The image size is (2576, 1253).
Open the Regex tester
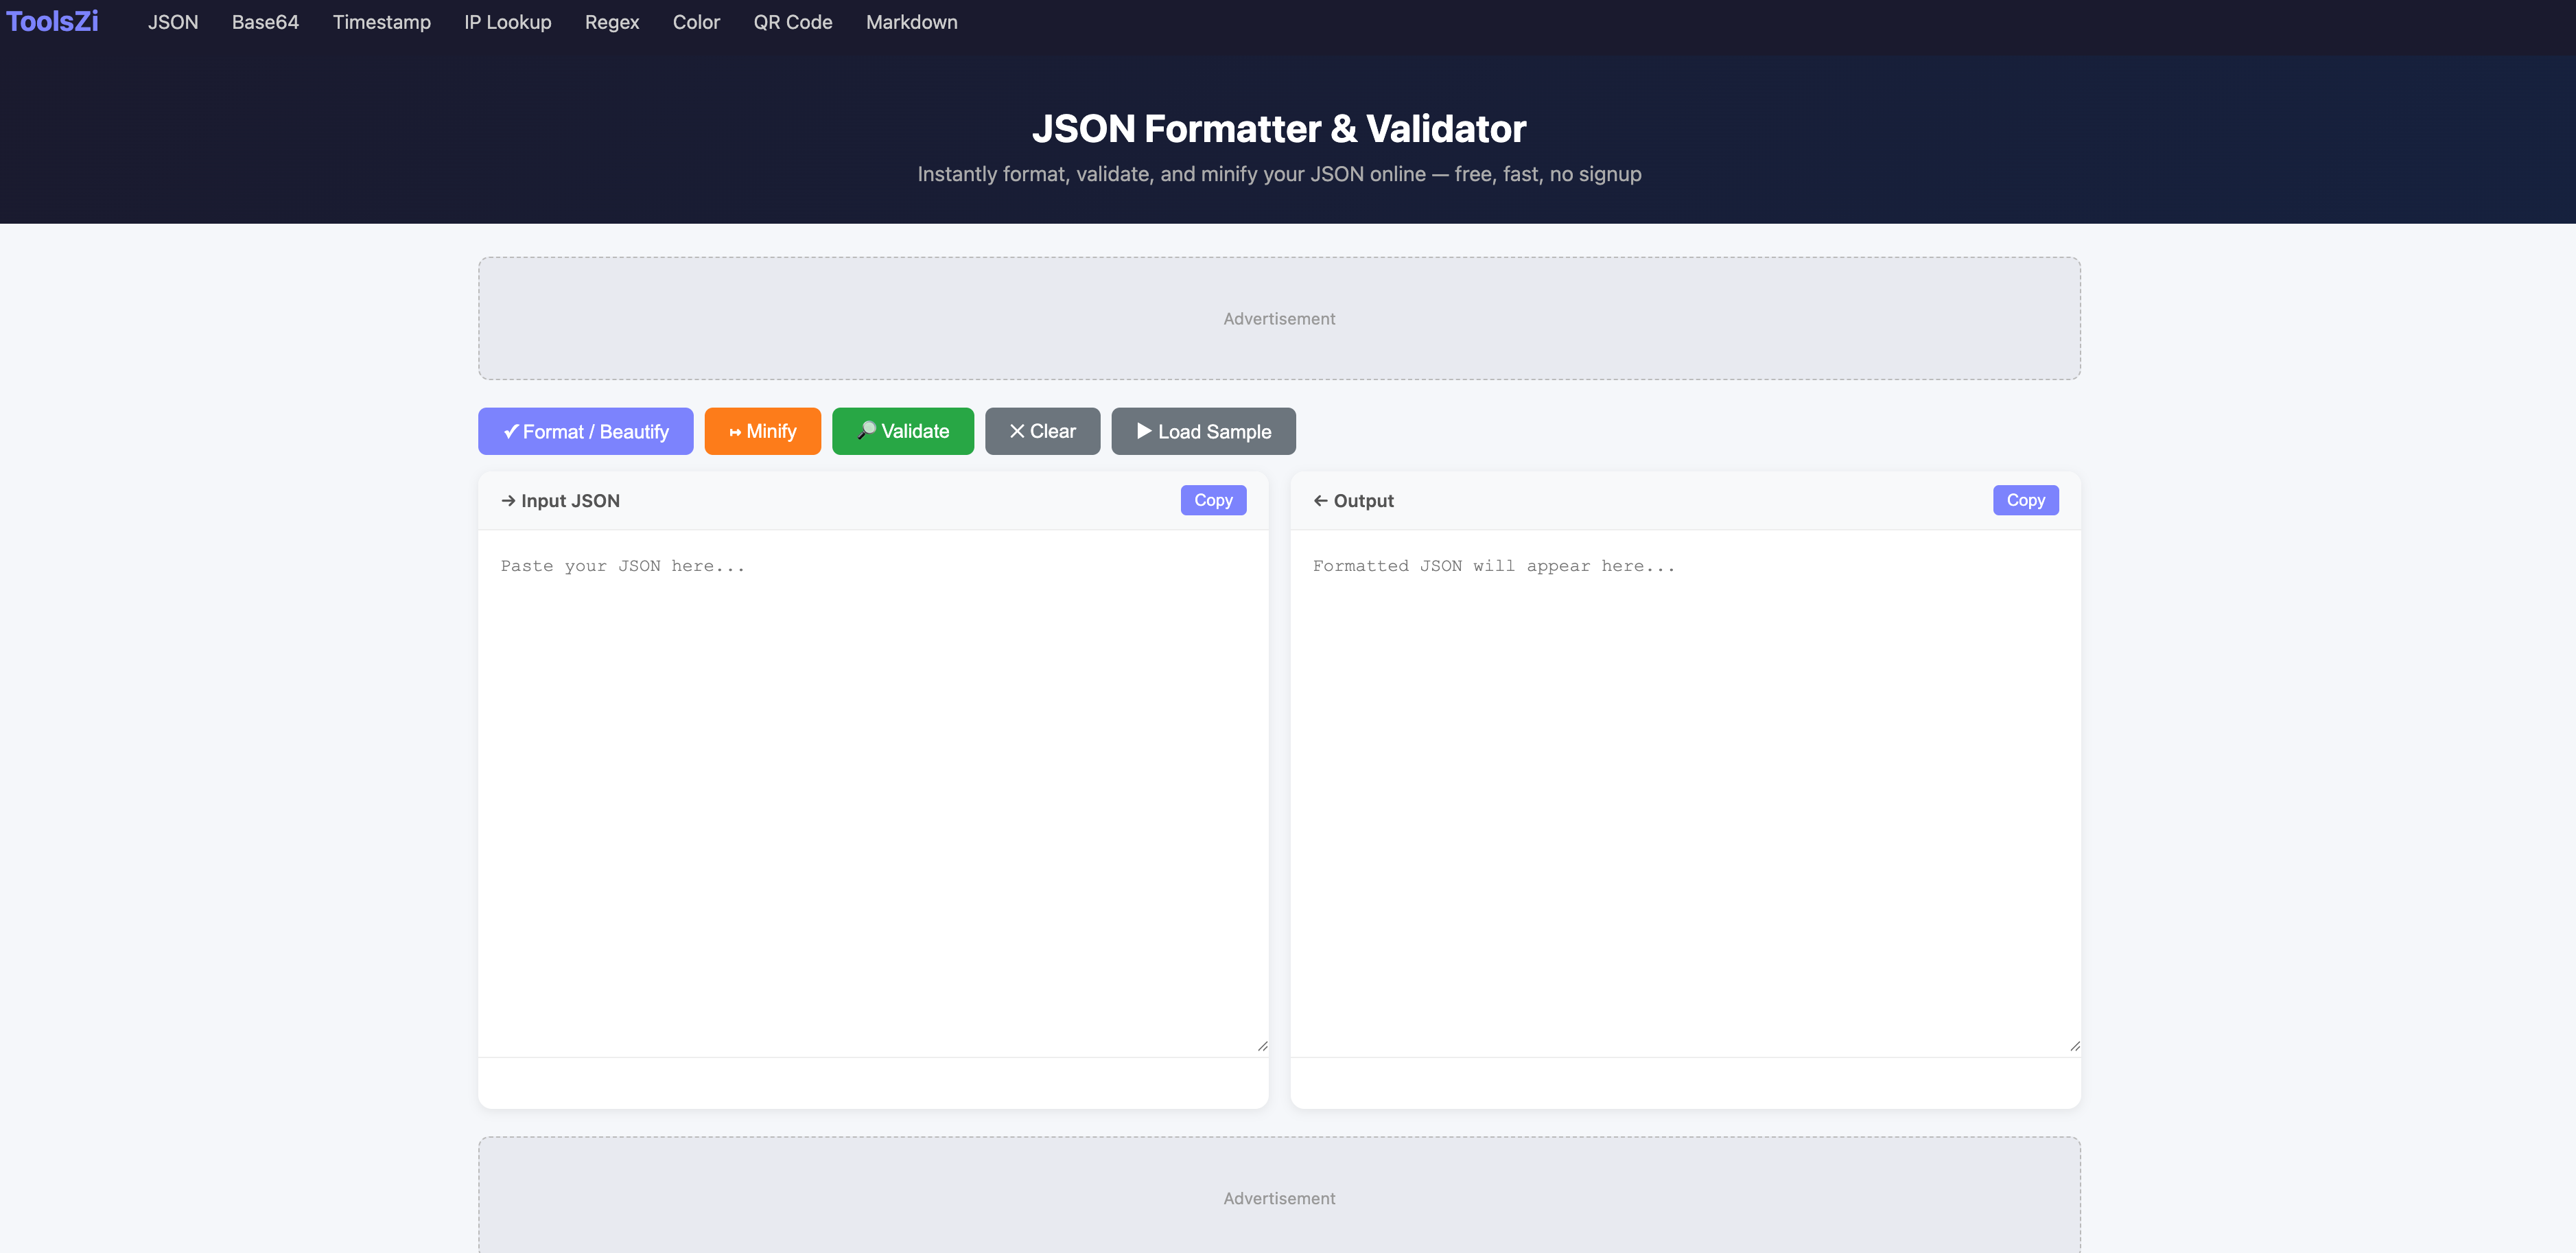pos(611,22)
